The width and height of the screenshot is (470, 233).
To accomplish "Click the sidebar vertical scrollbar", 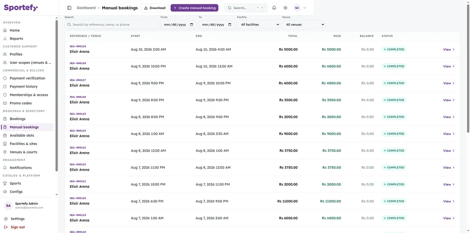I will pyautogui.click(x=57, y=96).
